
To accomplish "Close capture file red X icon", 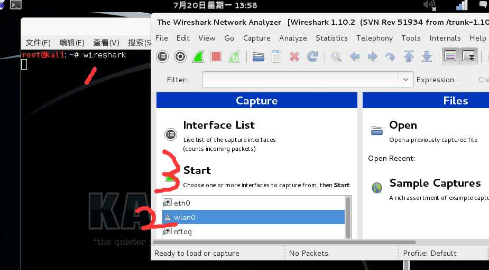I will [x=294, y=56].
